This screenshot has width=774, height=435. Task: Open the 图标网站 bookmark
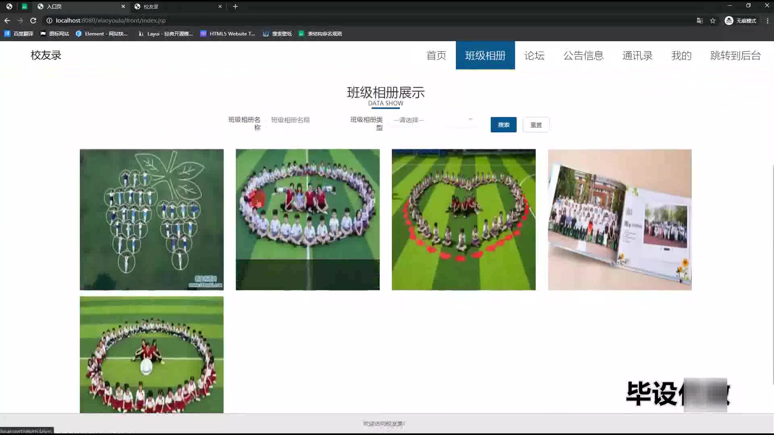[55, 34]
